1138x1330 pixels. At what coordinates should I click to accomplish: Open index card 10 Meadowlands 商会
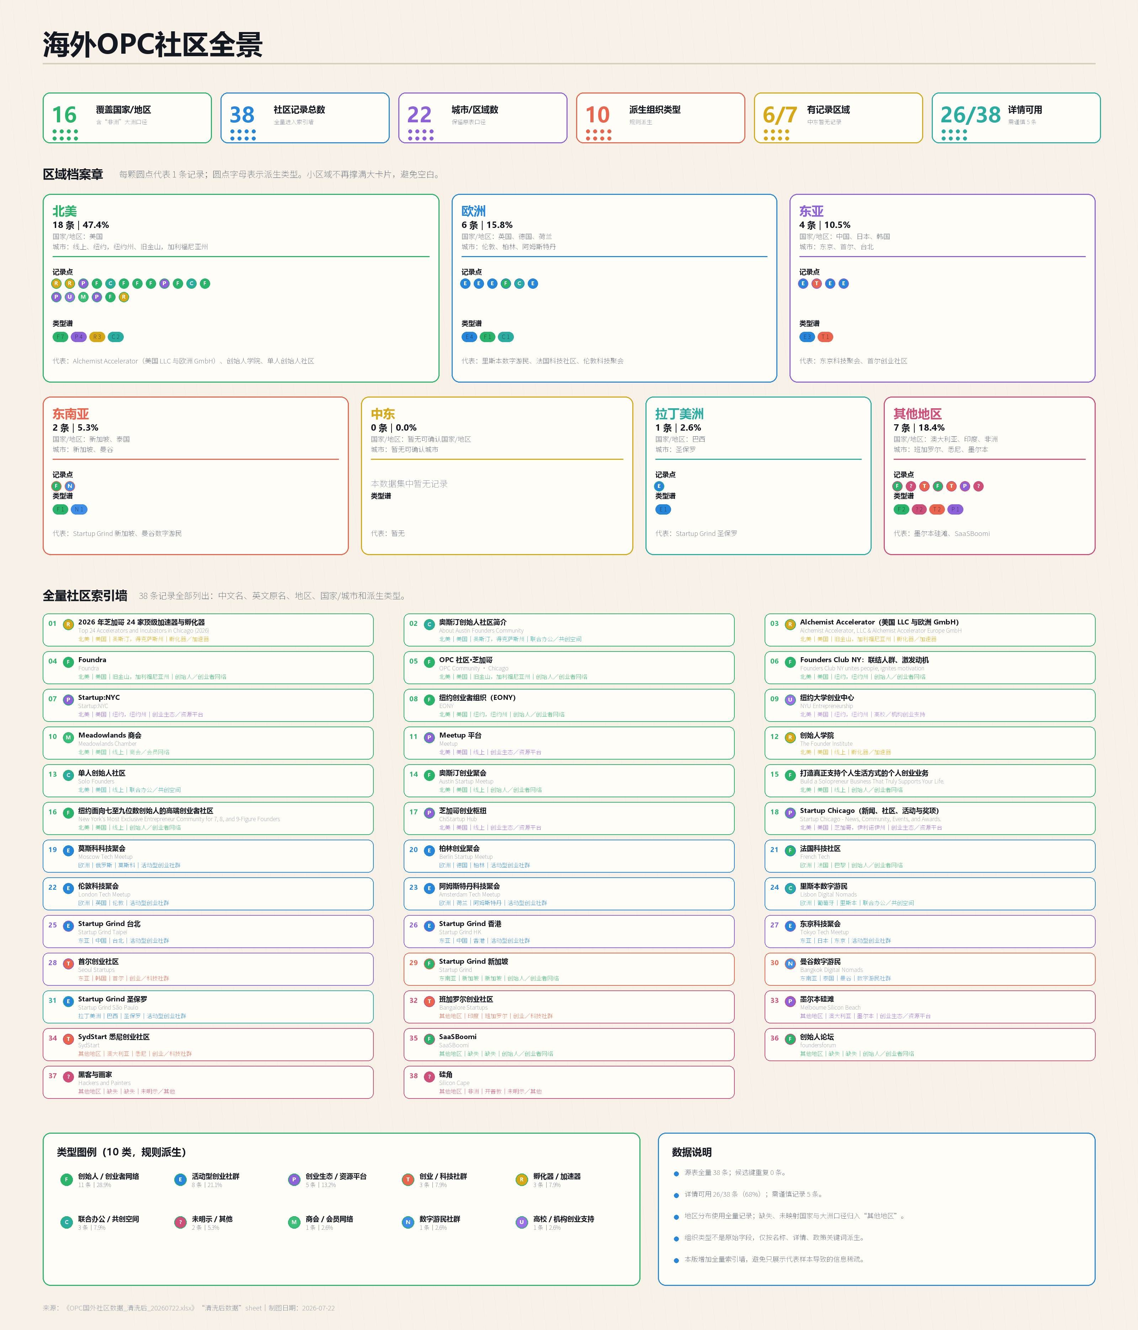[x=208, y=743]
